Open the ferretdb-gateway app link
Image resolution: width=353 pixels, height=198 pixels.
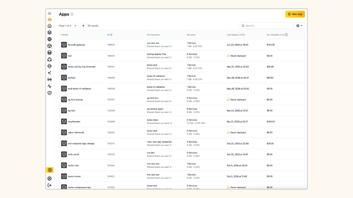pyautogui.click(x=76, y=45)
